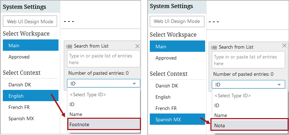Choose ID option in the right dropdown

pyautogui.click(x=250, y=105)
